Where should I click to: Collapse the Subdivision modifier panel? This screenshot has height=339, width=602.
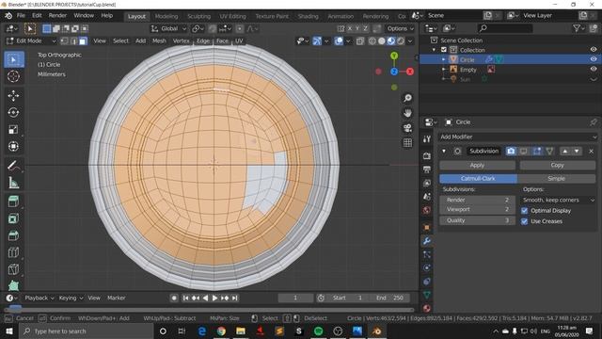click(444, 151)
